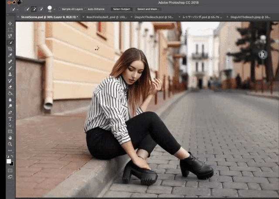Click the background color swatch

tap(12, 164)
